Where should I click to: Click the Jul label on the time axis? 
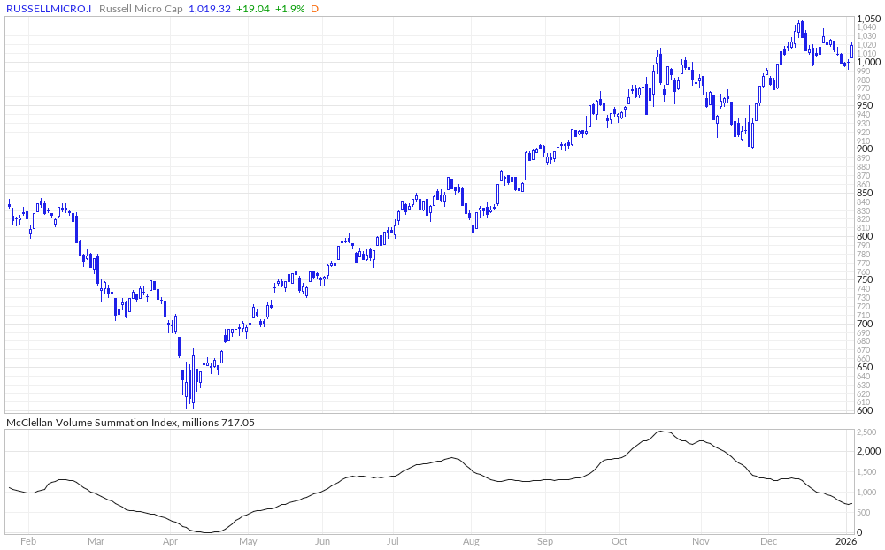point(393,540)
